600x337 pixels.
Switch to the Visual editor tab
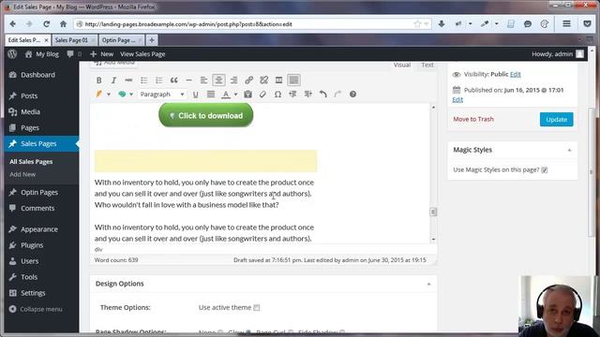coord(402,65)
